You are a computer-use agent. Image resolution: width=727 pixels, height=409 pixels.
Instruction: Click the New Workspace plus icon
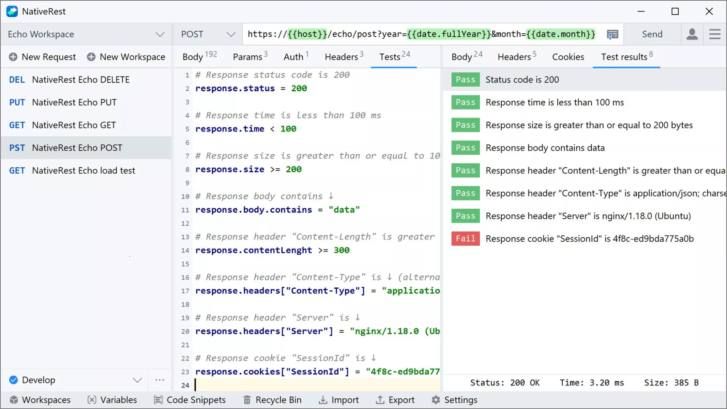[91, 57]
